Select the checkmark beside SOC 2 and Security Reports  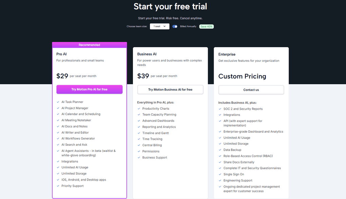(220, 109)
